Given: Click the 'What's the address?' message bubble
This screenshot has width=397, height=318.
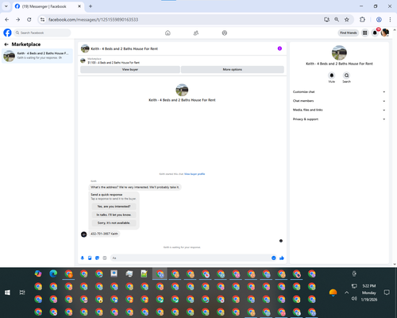Looking at the screenshot, I should (135, 187).
